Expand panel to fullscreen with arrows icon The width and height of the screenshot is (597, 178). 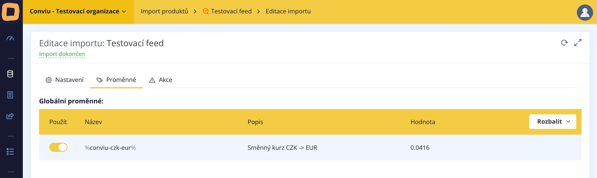(x=578, y=43)
